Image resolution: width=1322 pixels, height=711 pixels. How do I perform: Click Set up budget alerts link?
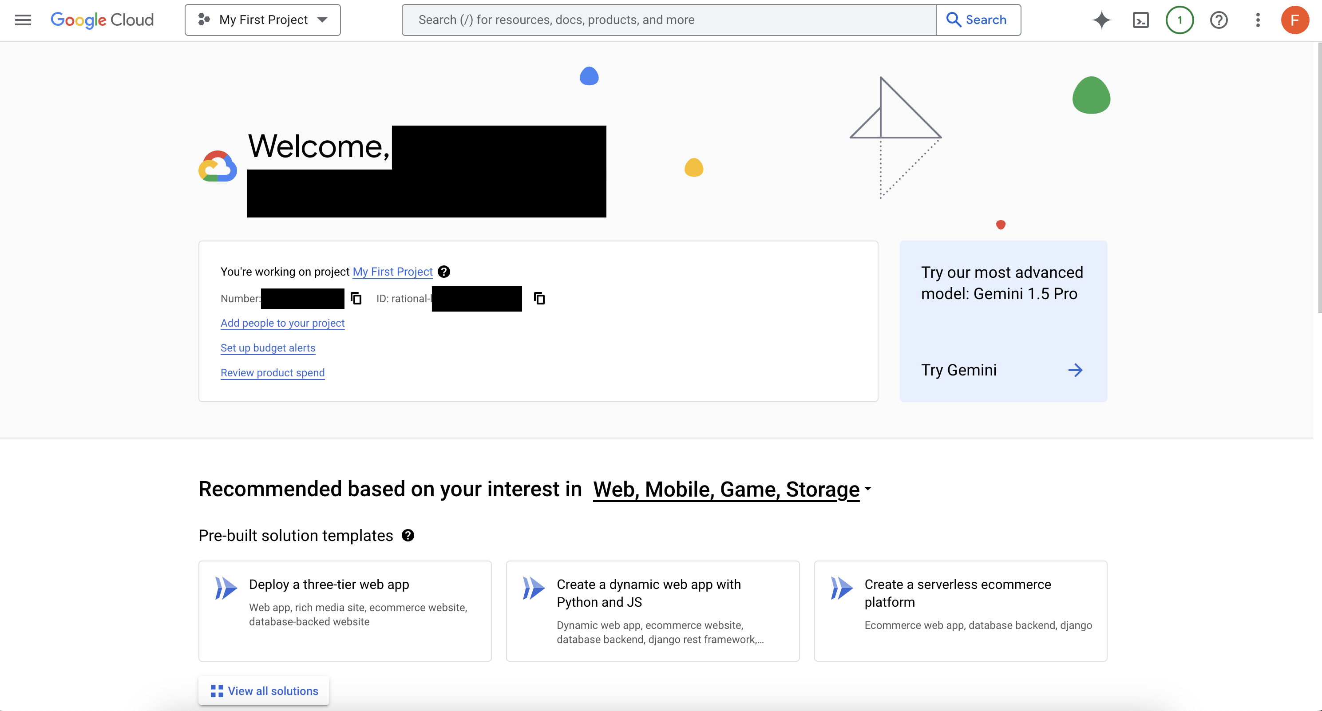click(x=268, y=348)
